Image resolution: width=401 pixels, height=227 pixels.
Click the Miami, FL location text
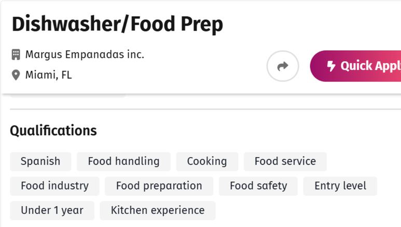pos(49,75)
